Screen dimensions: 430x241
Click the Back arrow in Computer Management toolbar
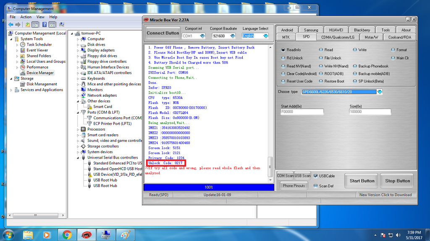point(10,25)
